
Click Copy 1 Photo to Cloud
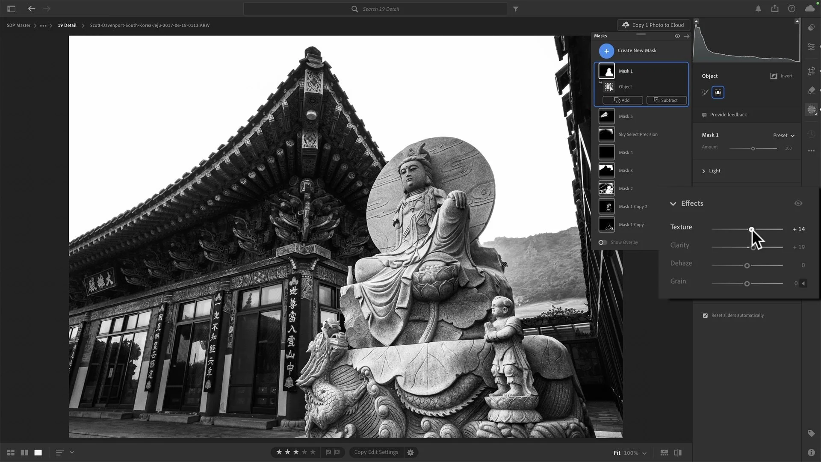point(653,25)
